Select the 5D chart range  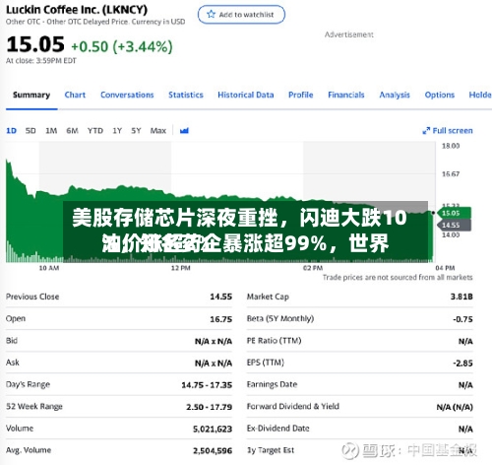(31, 131)
